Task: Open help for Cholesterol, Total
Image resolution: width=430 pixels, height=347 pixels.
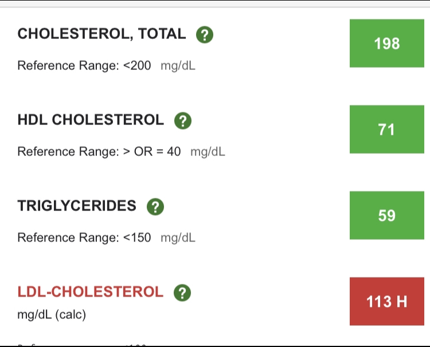Action: [205, 34]
